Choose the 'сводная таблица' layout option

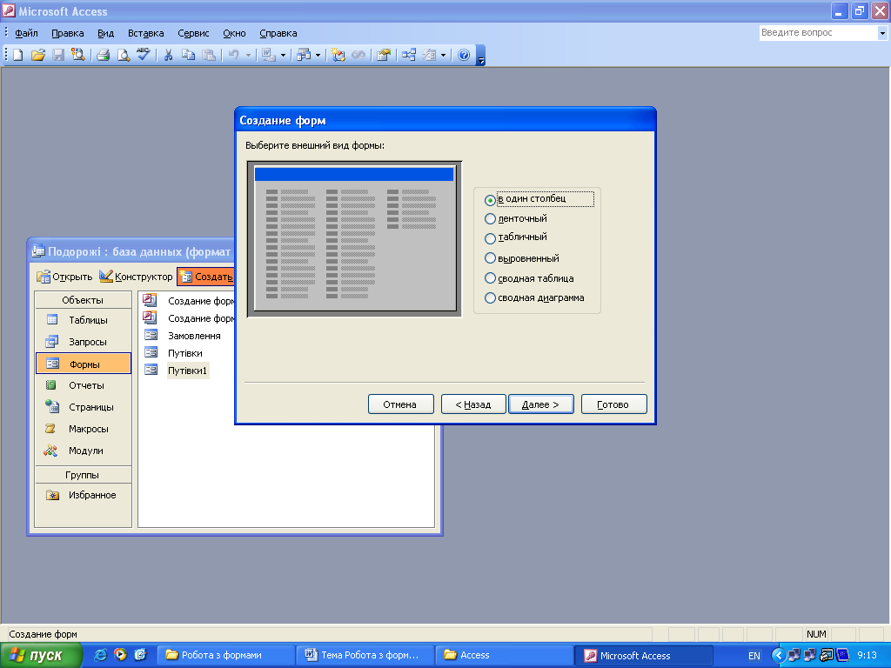490,278
